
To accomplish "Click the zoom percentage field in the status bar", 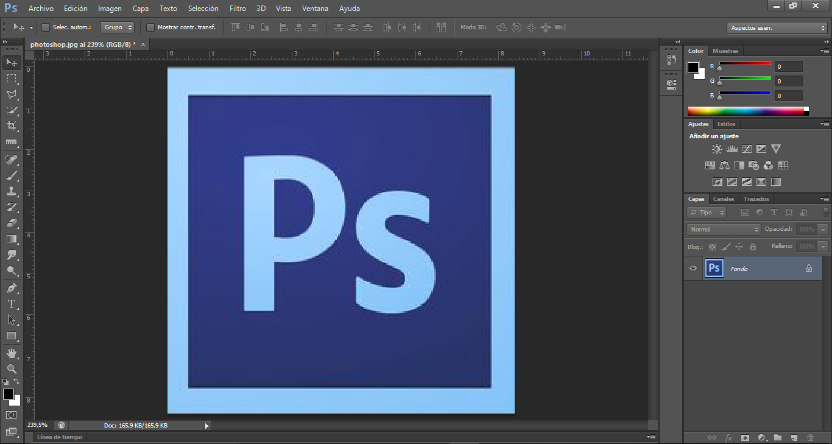I will pos(37,425).
